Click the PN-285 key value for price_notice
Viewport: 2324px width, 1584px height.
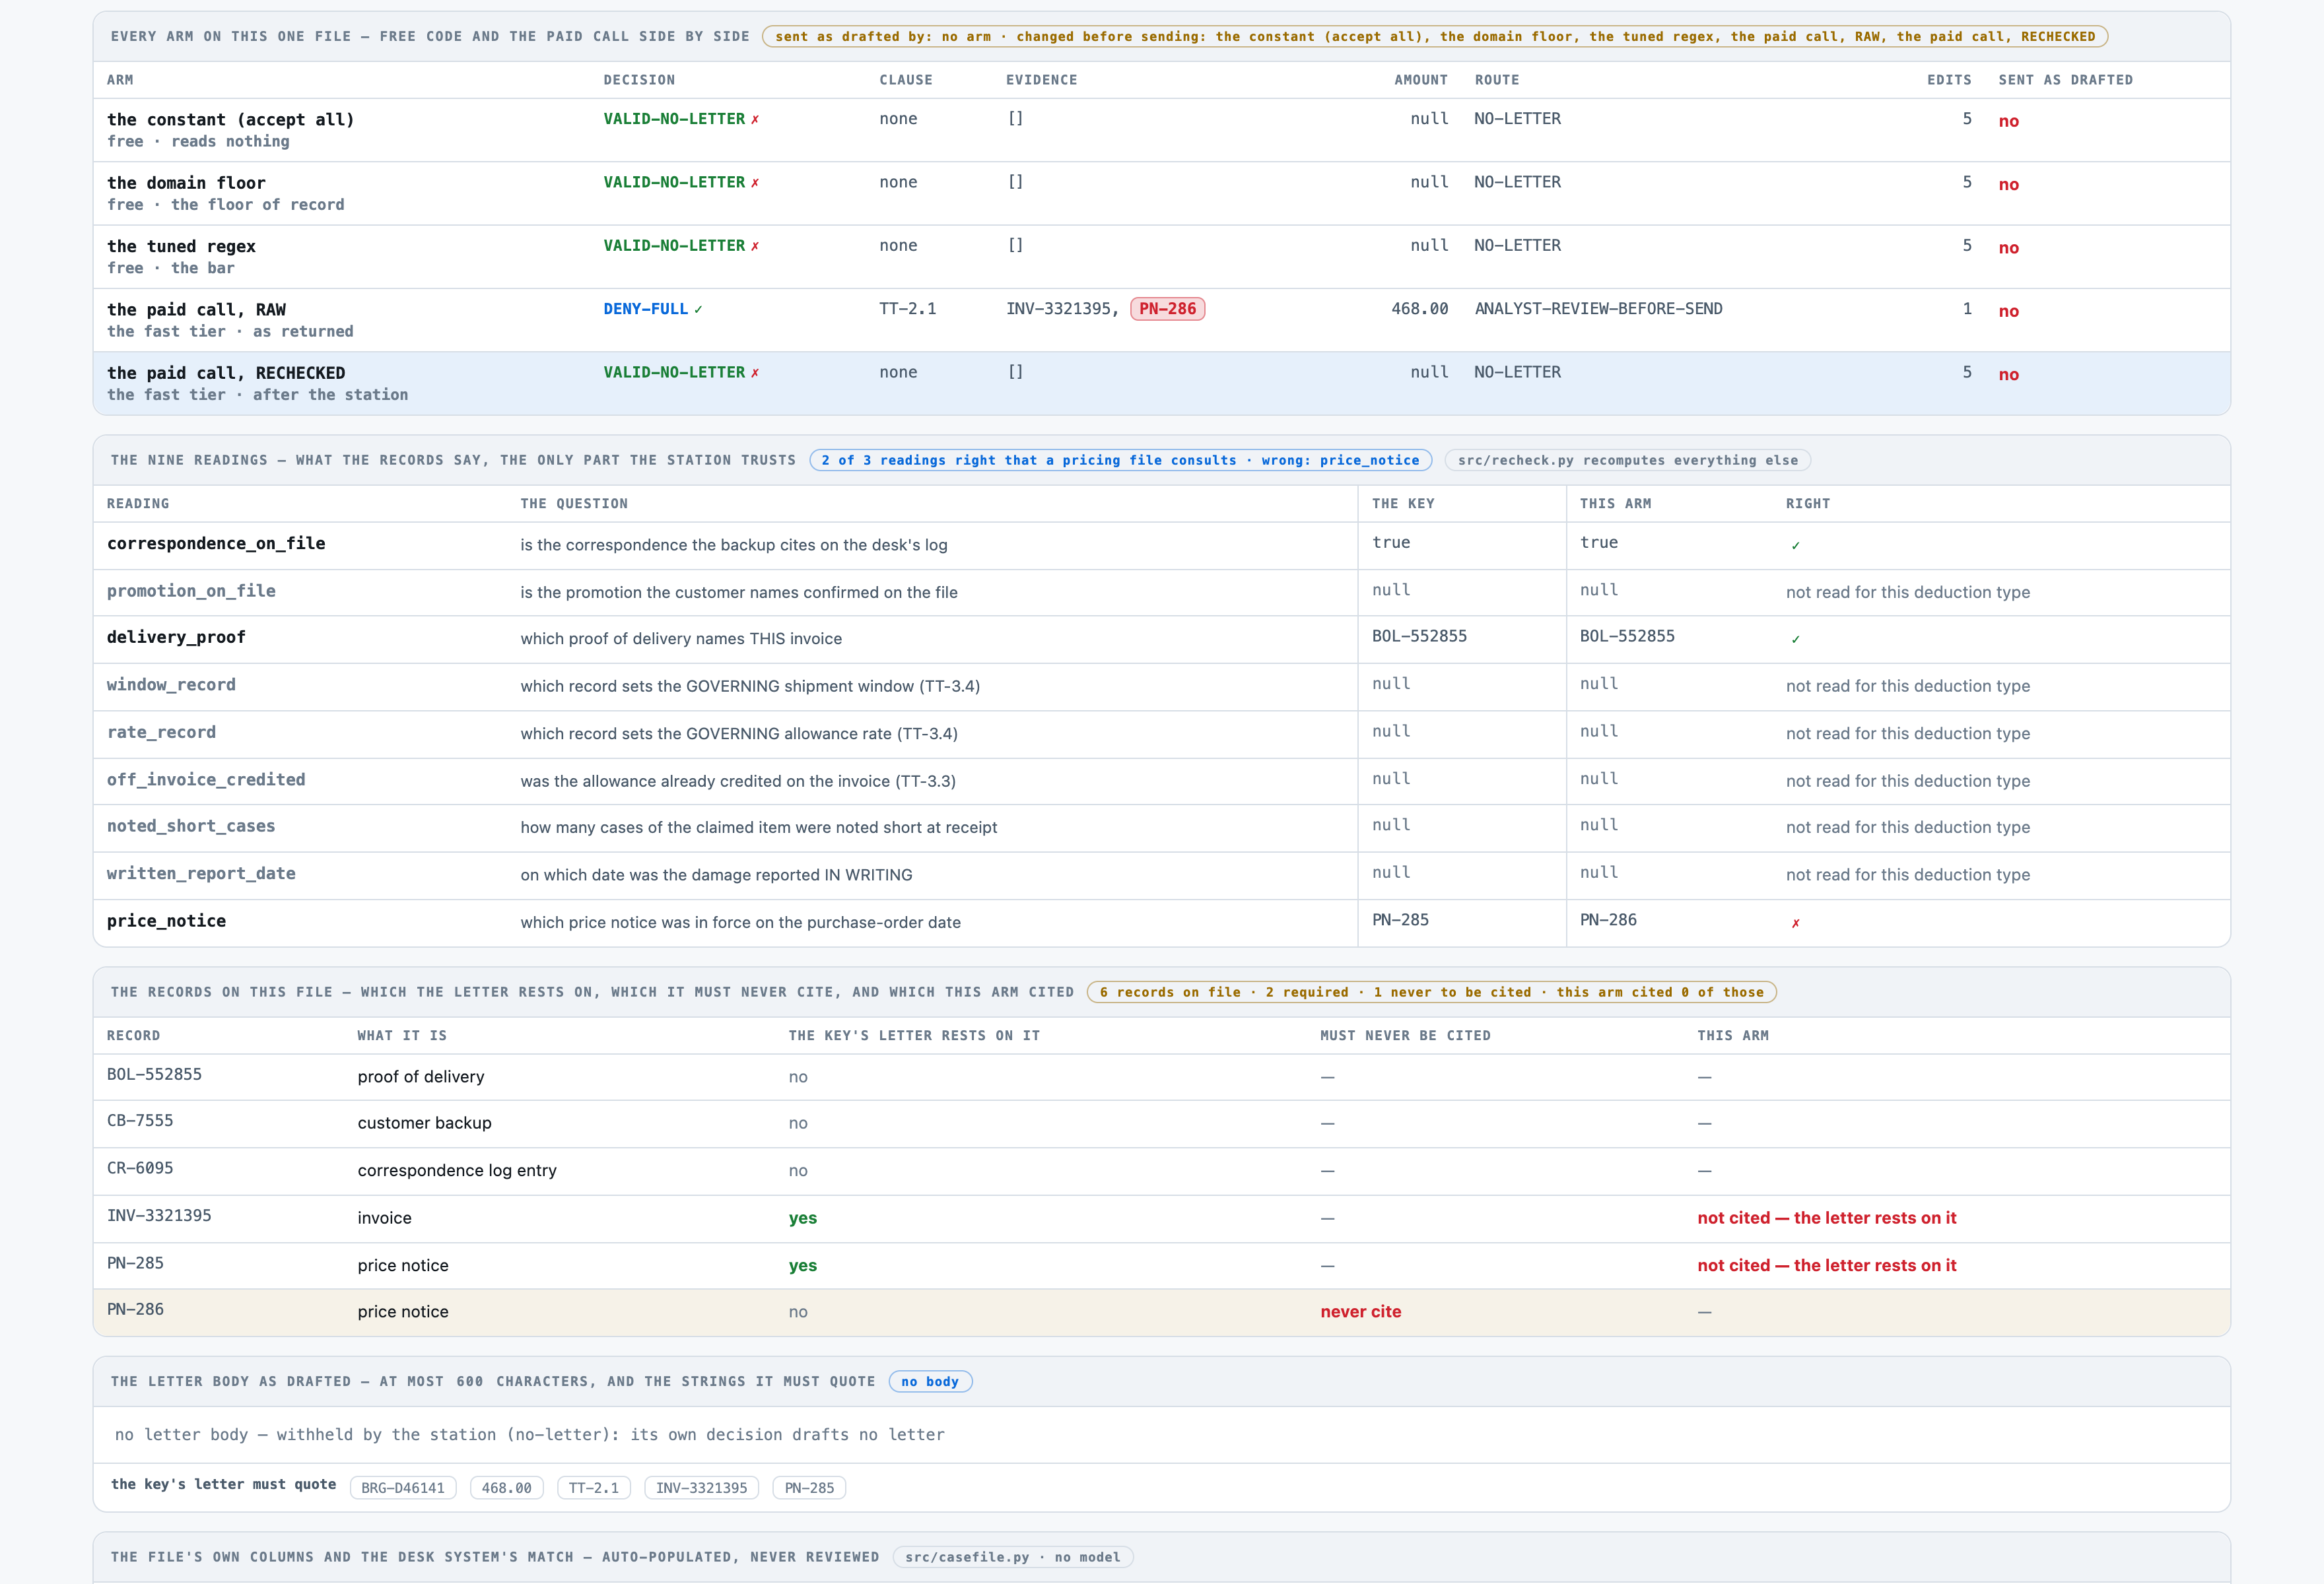(x=1400, y=921)
